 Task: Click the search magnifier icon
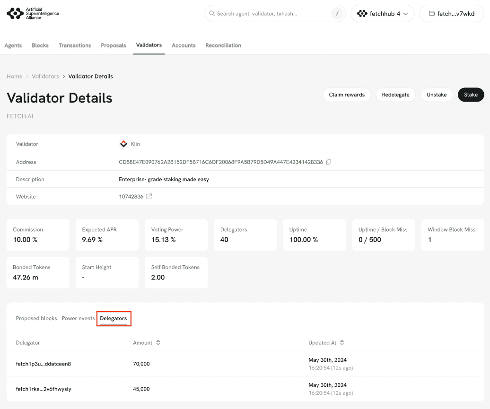click(212, 14)
